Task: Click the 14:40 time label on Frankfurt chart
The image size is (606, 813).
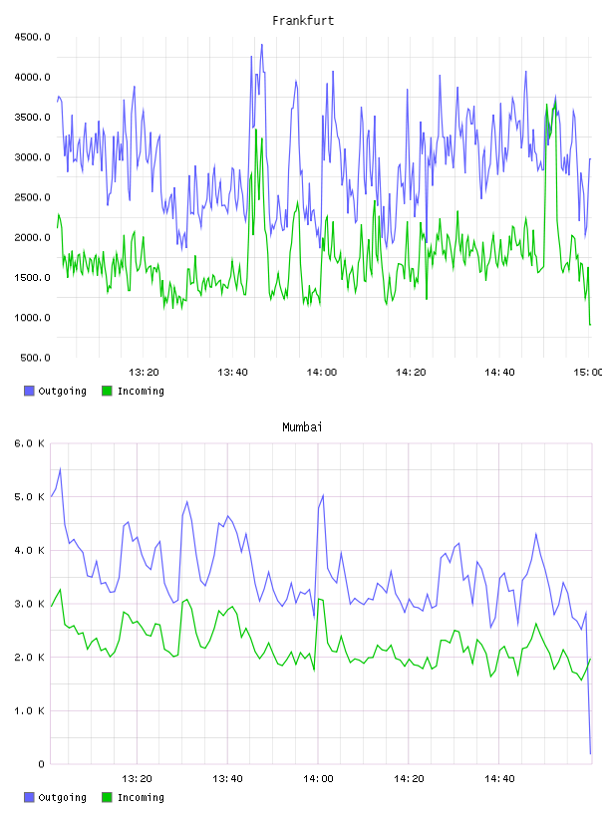Action: pyautogui.click(x=499, y=373)
